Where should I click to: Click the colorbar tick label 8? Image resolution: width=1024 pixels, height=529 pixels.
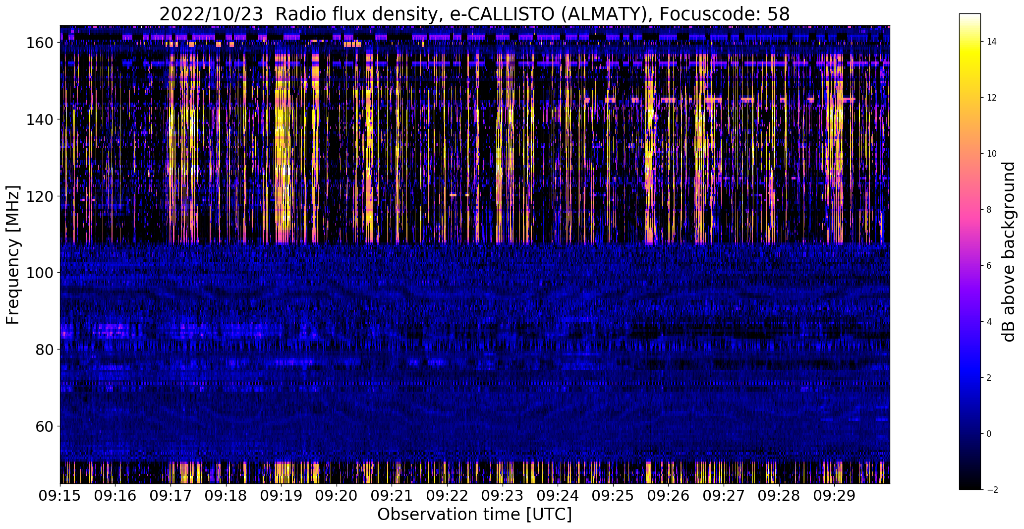click(989, 210)
